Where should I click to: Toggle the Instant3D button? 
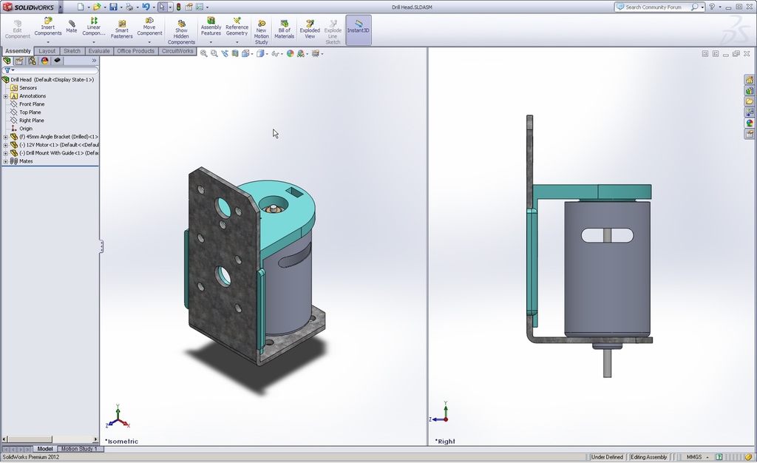359,28
